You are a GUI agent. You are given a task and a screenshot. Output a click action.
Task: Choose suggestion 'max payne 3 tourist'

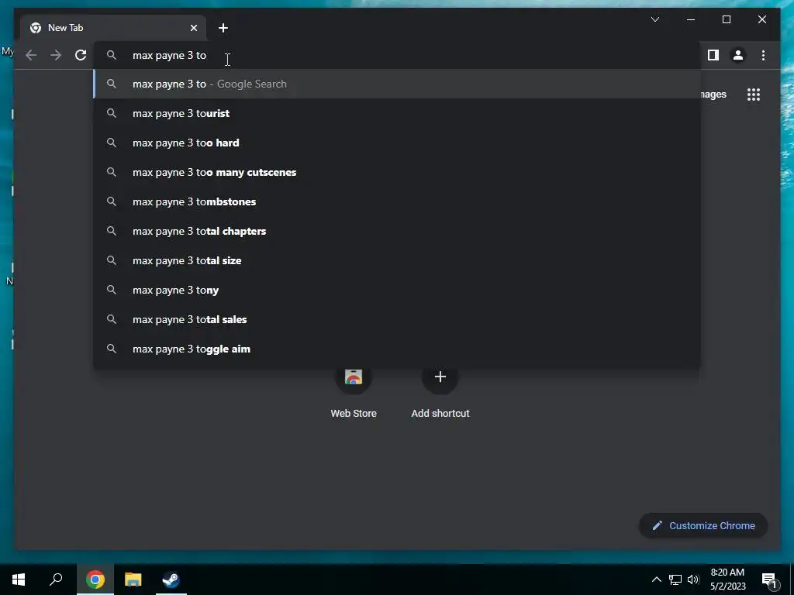(x=398, y=113)
